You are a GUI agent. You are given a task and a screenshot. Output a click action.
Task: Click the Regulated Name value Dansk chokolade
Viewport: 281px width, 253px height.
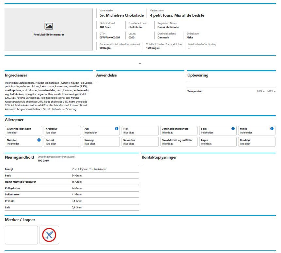tap(168, 27)
